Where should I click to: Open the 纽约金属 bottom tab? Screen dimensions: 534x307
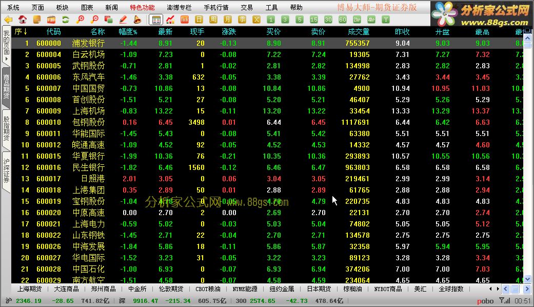pyautogui.click(x=282, y=289)
